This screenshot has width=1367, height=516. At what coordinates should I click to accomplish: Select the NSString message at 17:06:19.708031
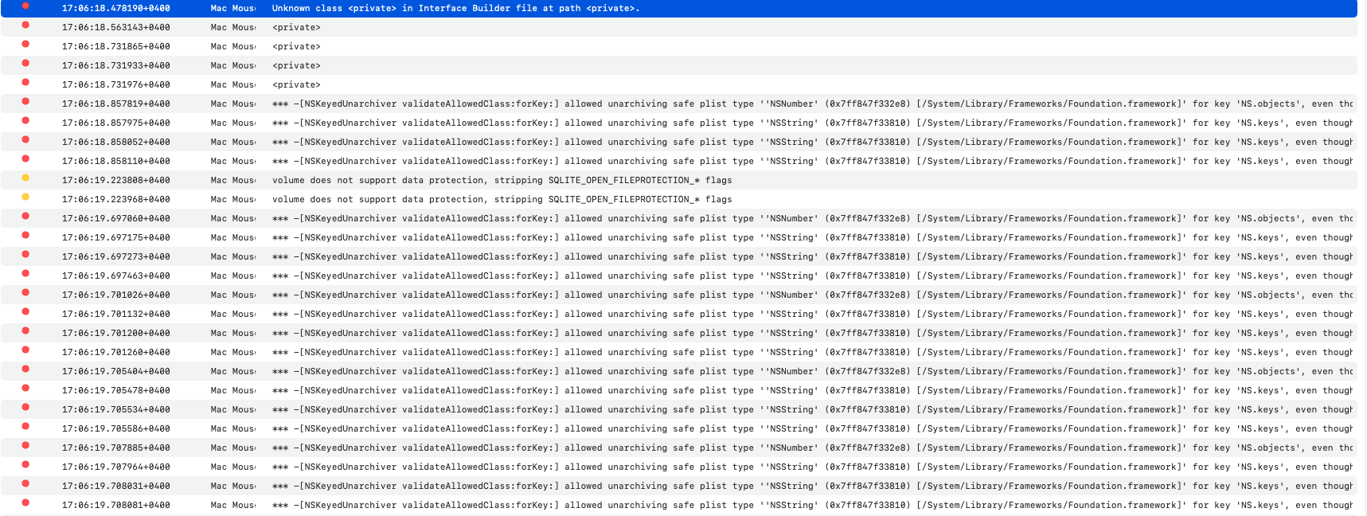[812, 486]
